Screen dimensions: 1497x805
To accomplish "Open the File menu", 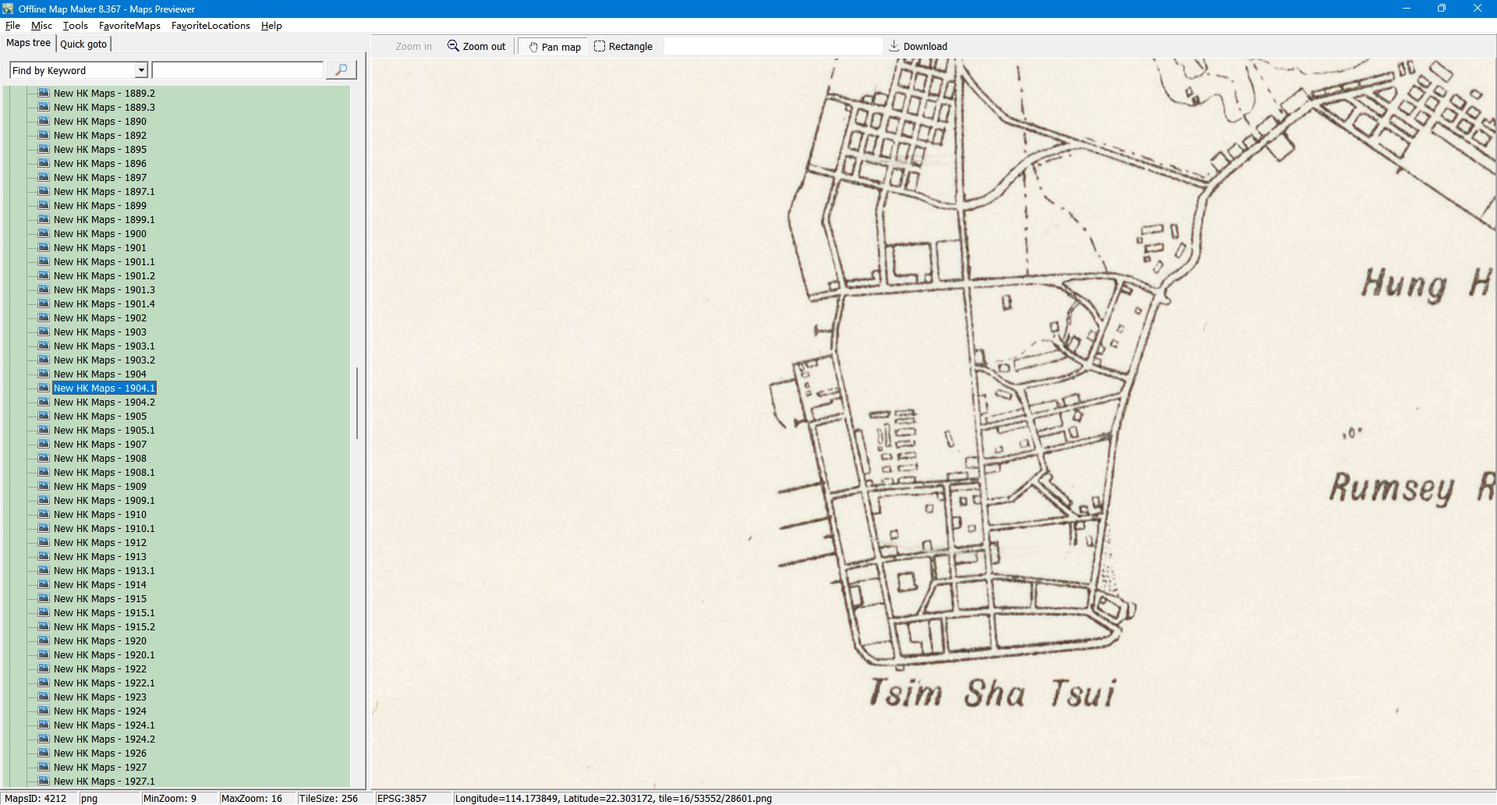I will click(x=12, y=26).
